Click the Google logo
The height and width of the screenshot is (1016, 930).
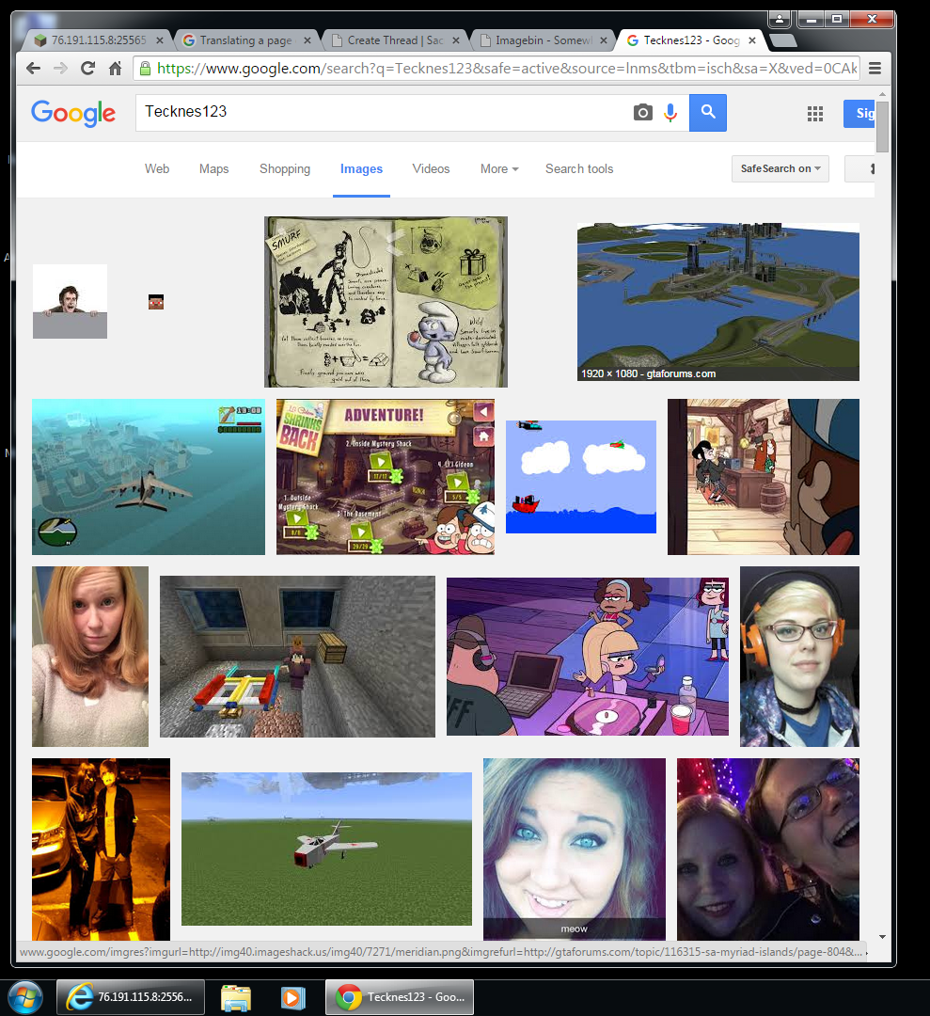click(x=73, y=113)
